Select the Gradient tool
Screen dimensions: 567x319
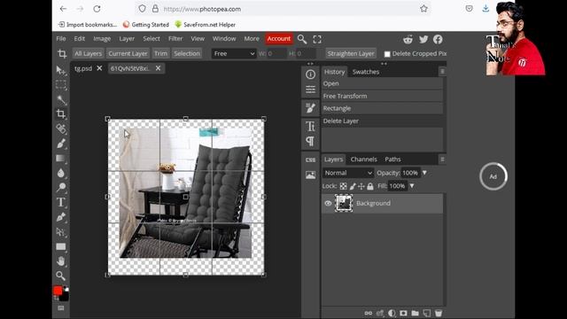point(61,159)
